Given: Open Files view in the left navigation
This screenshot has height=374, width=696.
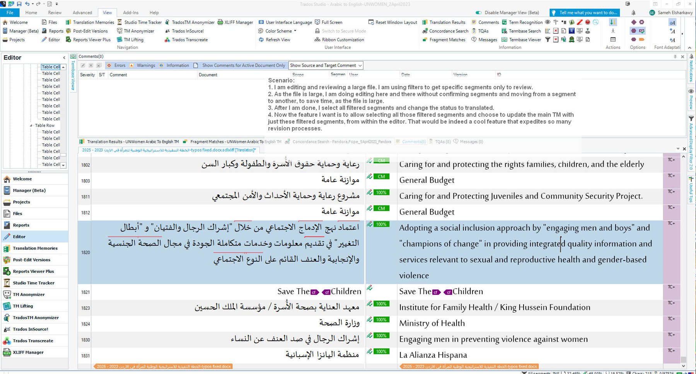Looking at the screenshot, I should tap(35, 213).
